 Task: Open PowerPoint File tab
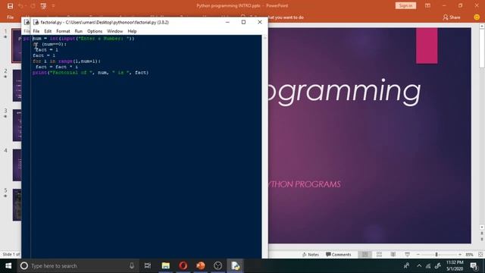click(x=10, y=17)
